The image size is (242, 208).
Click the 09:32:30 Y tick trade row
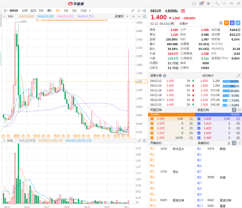172,100
